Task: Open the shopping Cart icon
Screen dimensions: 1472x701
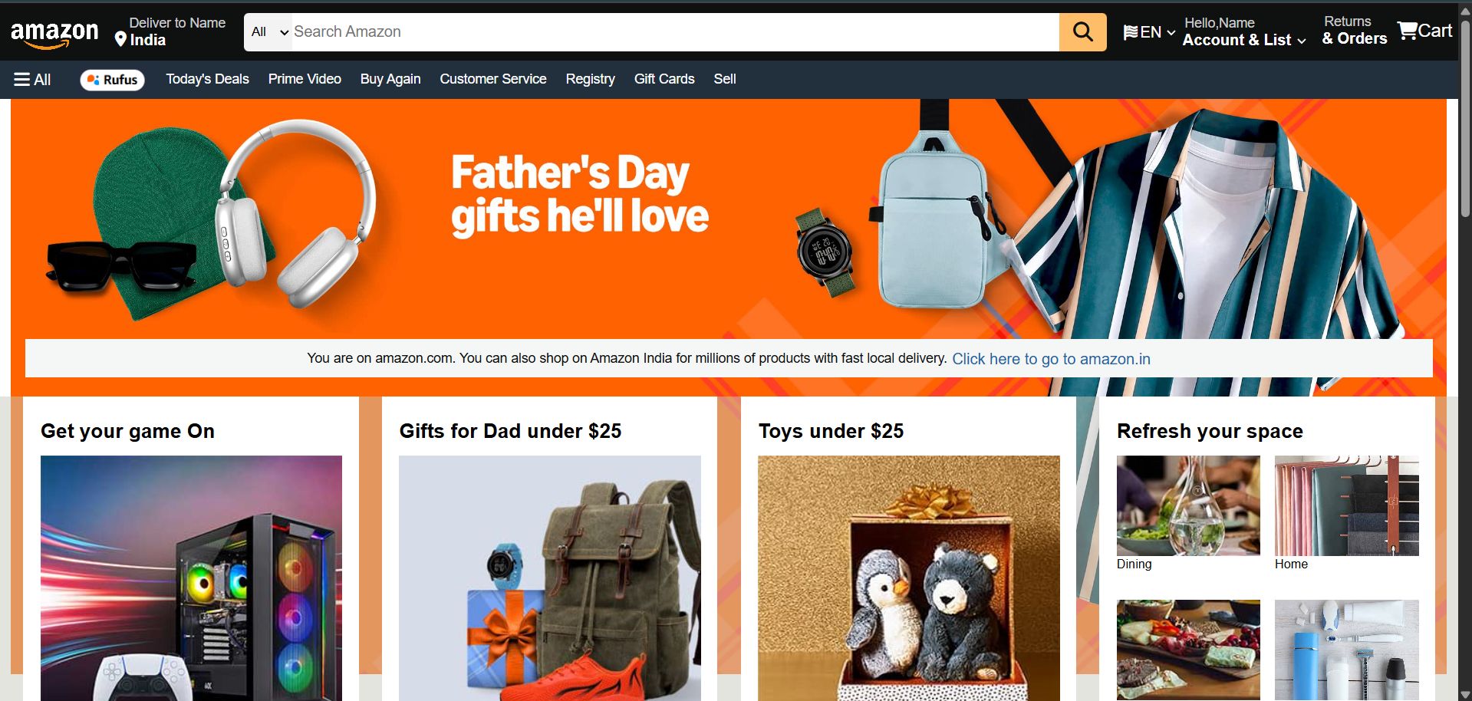Action: click(1424, 31)
